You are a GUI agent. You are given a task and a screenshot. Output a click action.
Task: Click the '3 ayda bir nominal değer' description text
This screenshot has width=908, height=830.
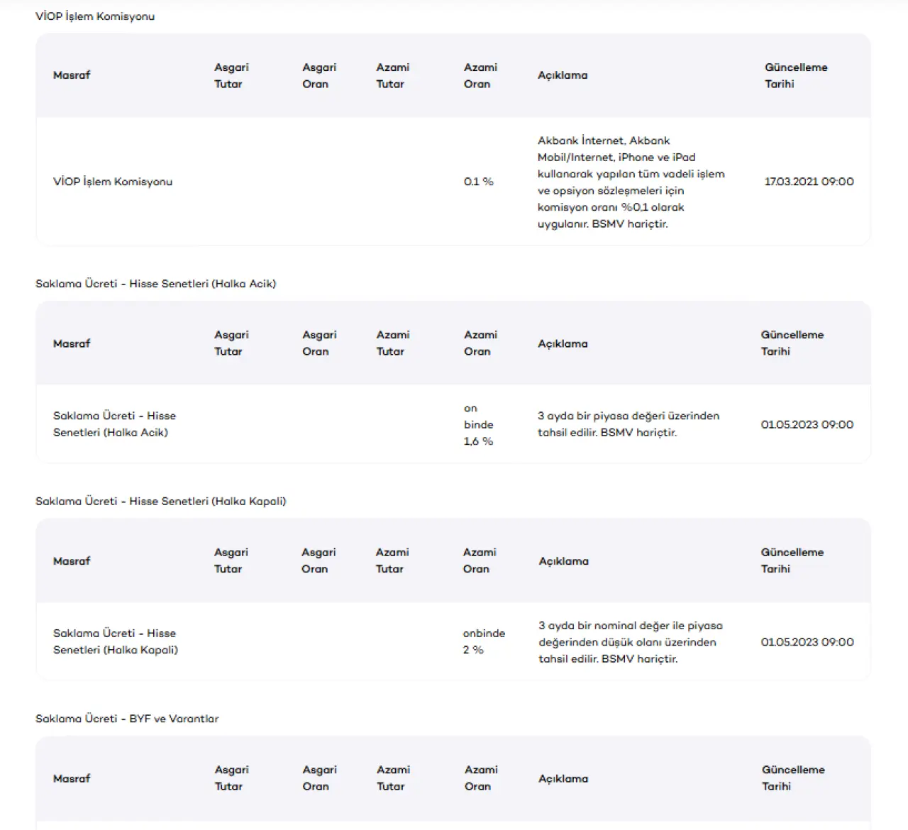point(631,642)
